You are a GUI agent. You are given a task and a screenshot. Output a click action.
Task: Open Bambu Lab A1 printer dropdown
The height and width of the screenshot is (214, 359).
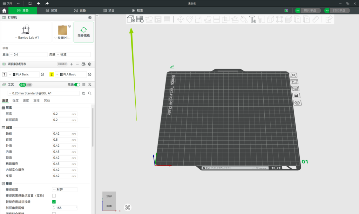(x=26, y=37)
